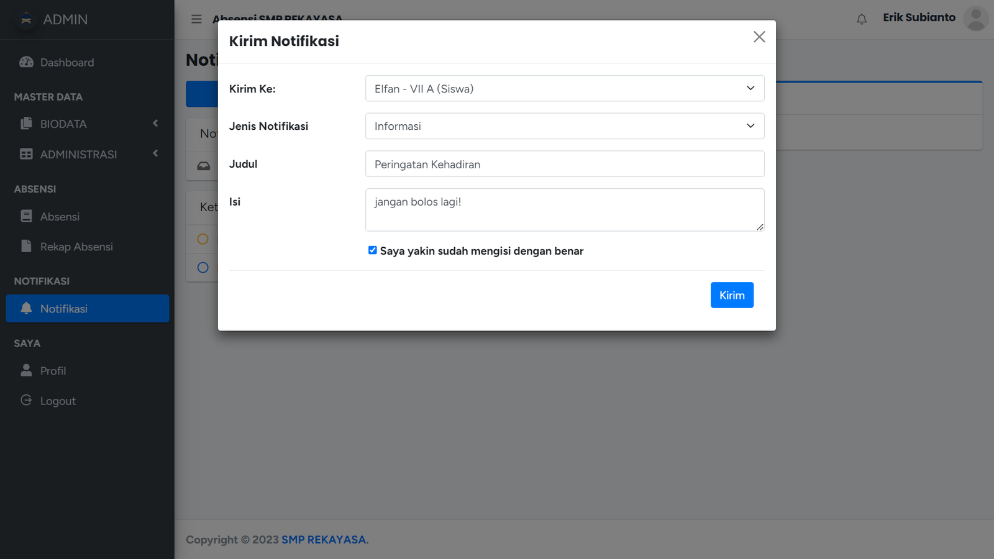Open the Jenis Notifikasi dropdown

click(564, 126)
